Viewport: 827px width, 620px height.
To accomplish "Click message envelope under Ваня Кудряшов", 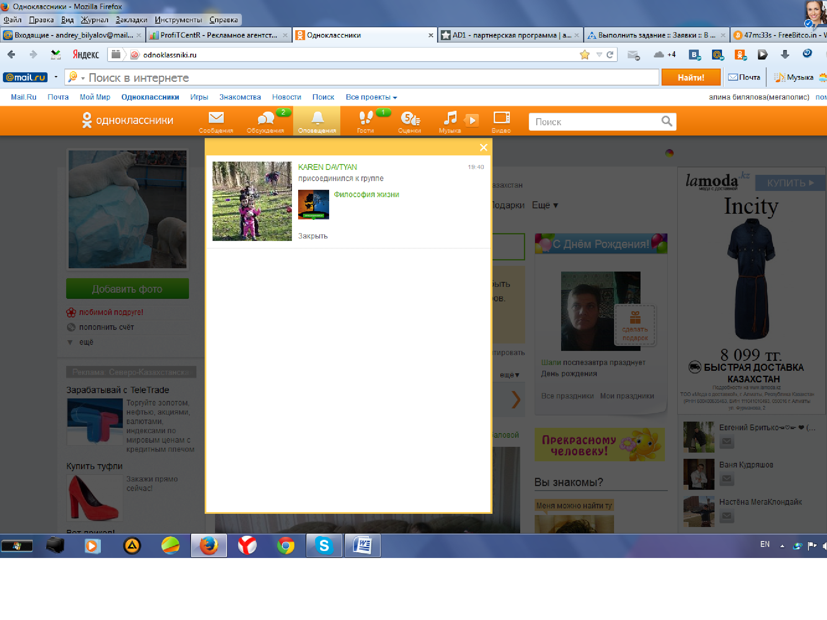I will (x=727, y=479).
